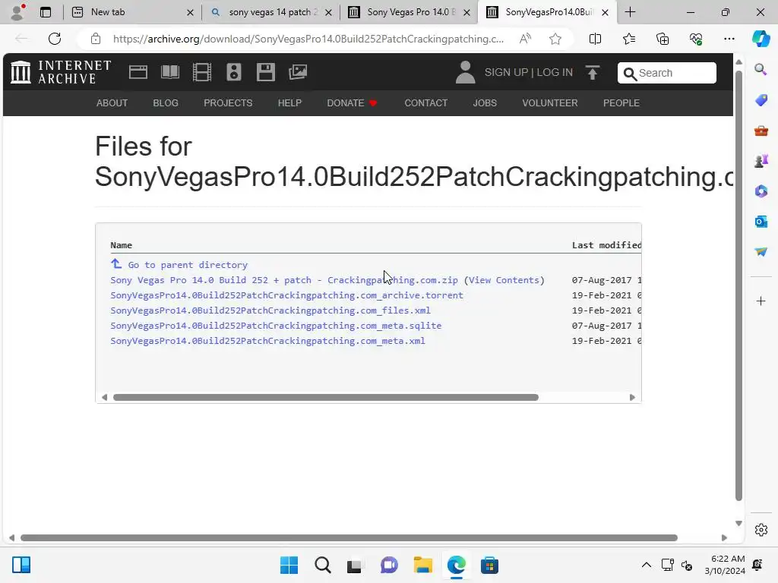Viewport: 778px width, 583px height.
Task: Open the Tab actions menu icon
Action: coord(46,12)
